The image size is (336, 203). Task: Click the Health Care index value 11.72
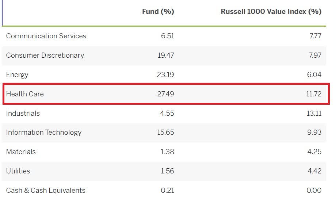pyautogui.click(x=314, y=94)
